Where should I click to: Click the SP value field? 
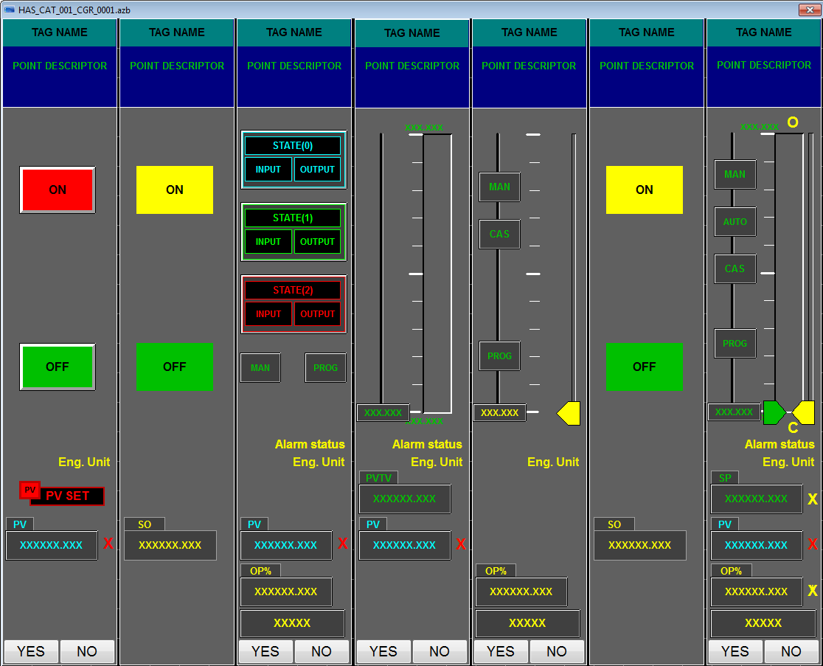click(x=756, y=499)
